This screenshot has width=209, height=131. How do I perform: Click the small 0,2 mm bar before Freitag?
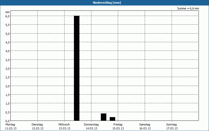(x=113, y=119)
